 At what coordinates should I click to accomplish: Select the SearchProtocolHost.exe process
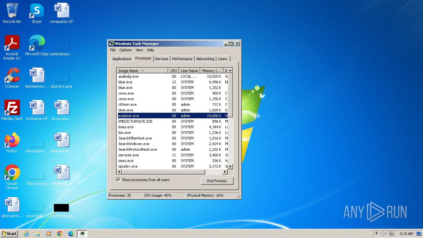[173, 149]
